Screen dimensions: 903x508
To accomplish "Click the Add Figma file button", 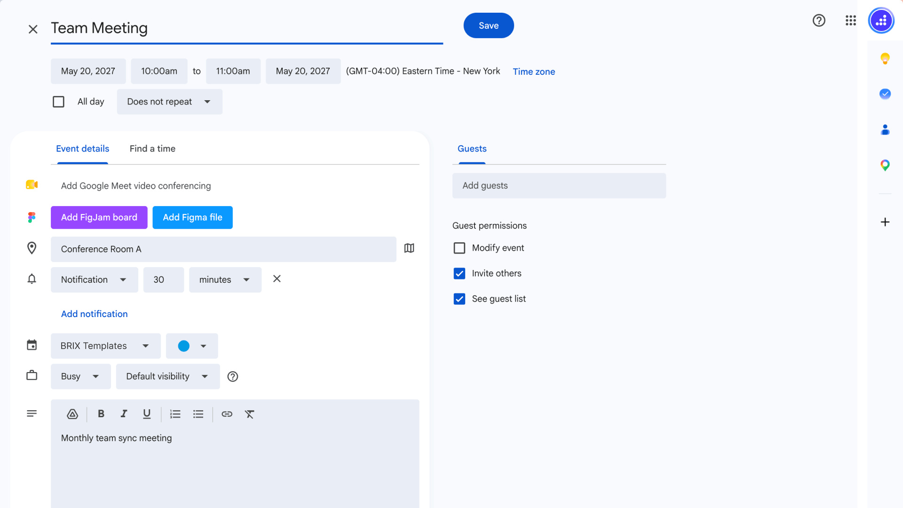I will [192, 217].
